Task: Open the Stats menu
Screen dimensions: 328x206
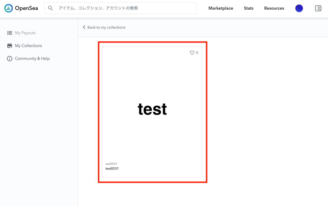Action: tap(249, 8)
